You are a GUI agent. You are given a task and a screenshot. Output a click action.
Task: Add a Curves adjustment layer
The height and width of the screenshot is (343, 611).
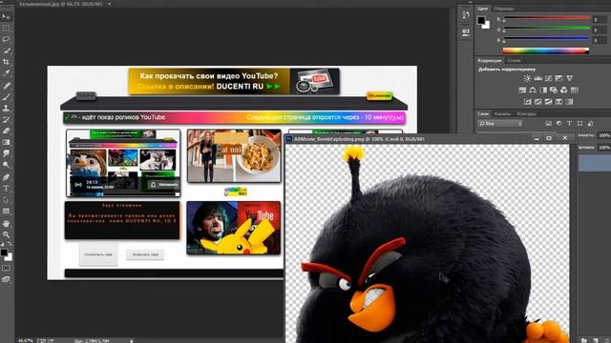[x=549, y=78]
